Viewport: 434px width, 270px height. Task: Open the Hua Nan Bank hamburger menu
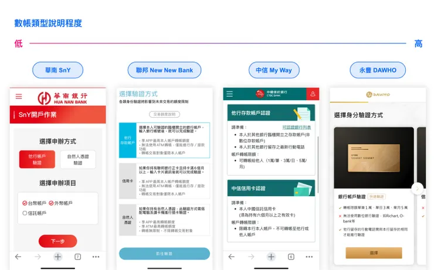(x=19, y=97)
